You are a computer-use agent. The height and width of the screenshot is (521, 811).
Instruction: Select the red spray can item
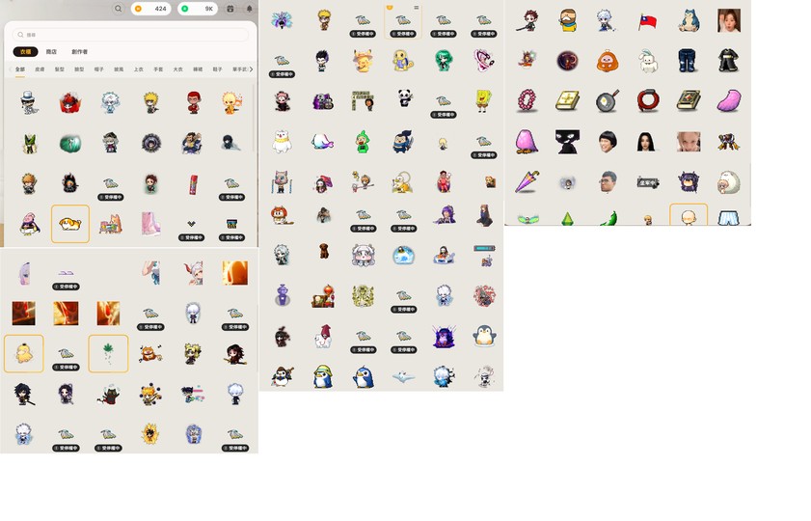point(192,182)
